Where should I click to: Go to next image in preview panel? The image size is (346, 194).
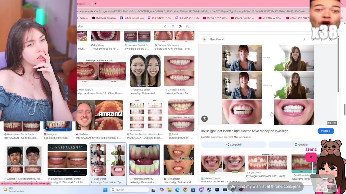313,39
